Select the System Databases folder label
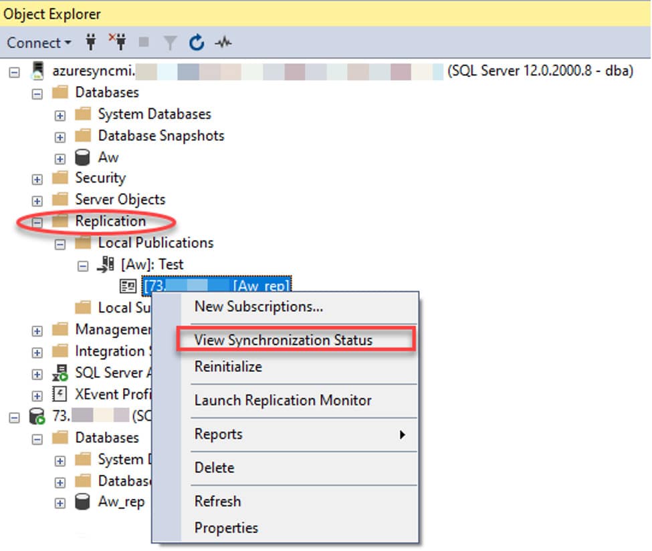Image resolution: width=652 pixels, height=551 pixels. pos(154,114)
